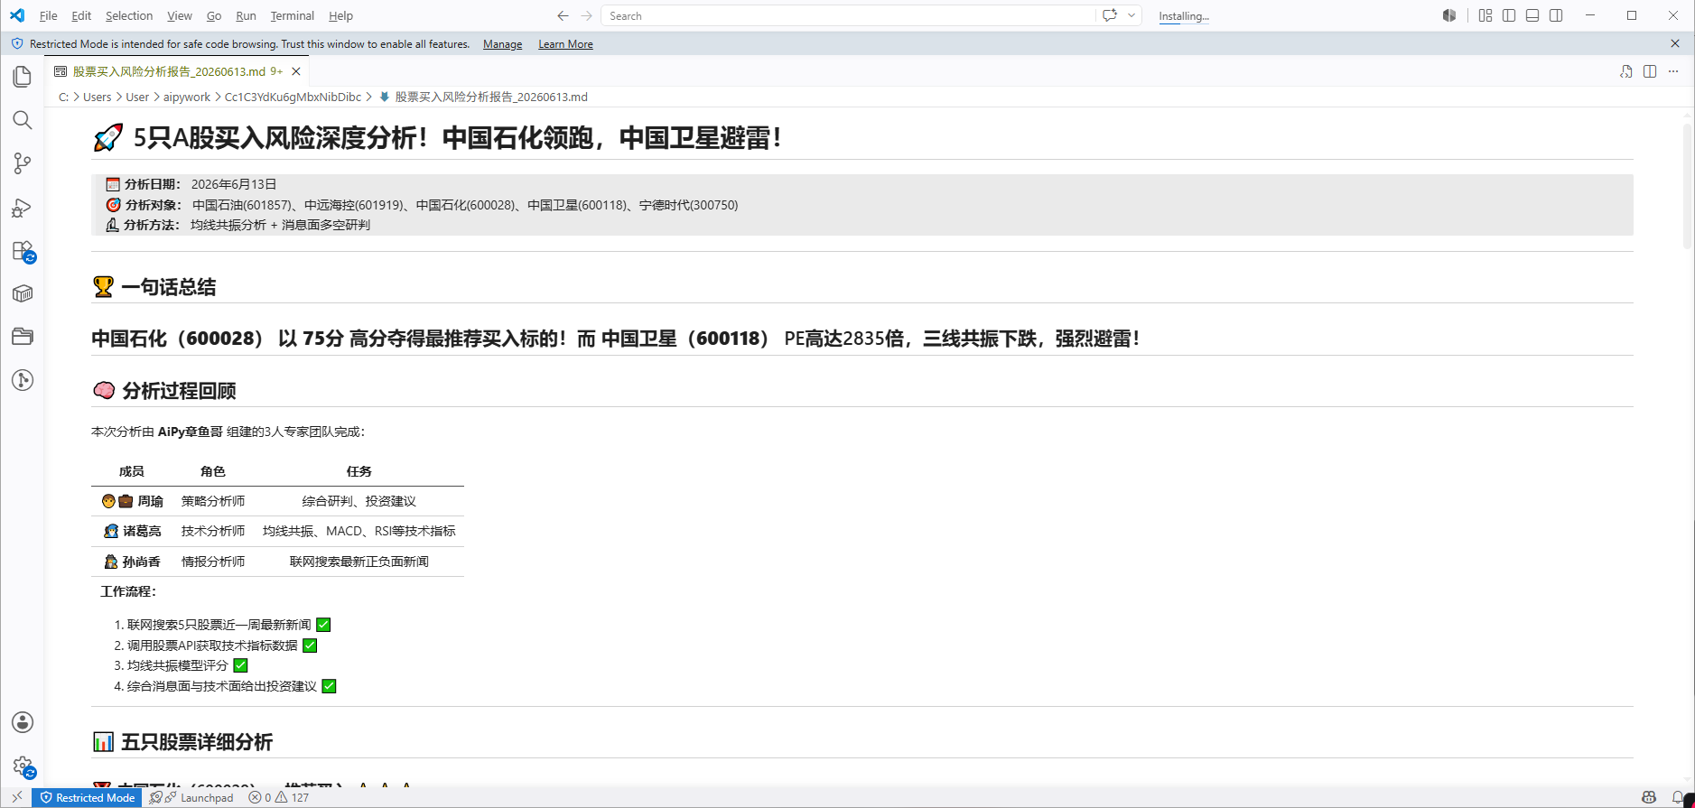Viewport: 1695px width, 808px height.
Task: Toggle the primary side bar
Action: pyautogui.click(x=1509, y=15)
